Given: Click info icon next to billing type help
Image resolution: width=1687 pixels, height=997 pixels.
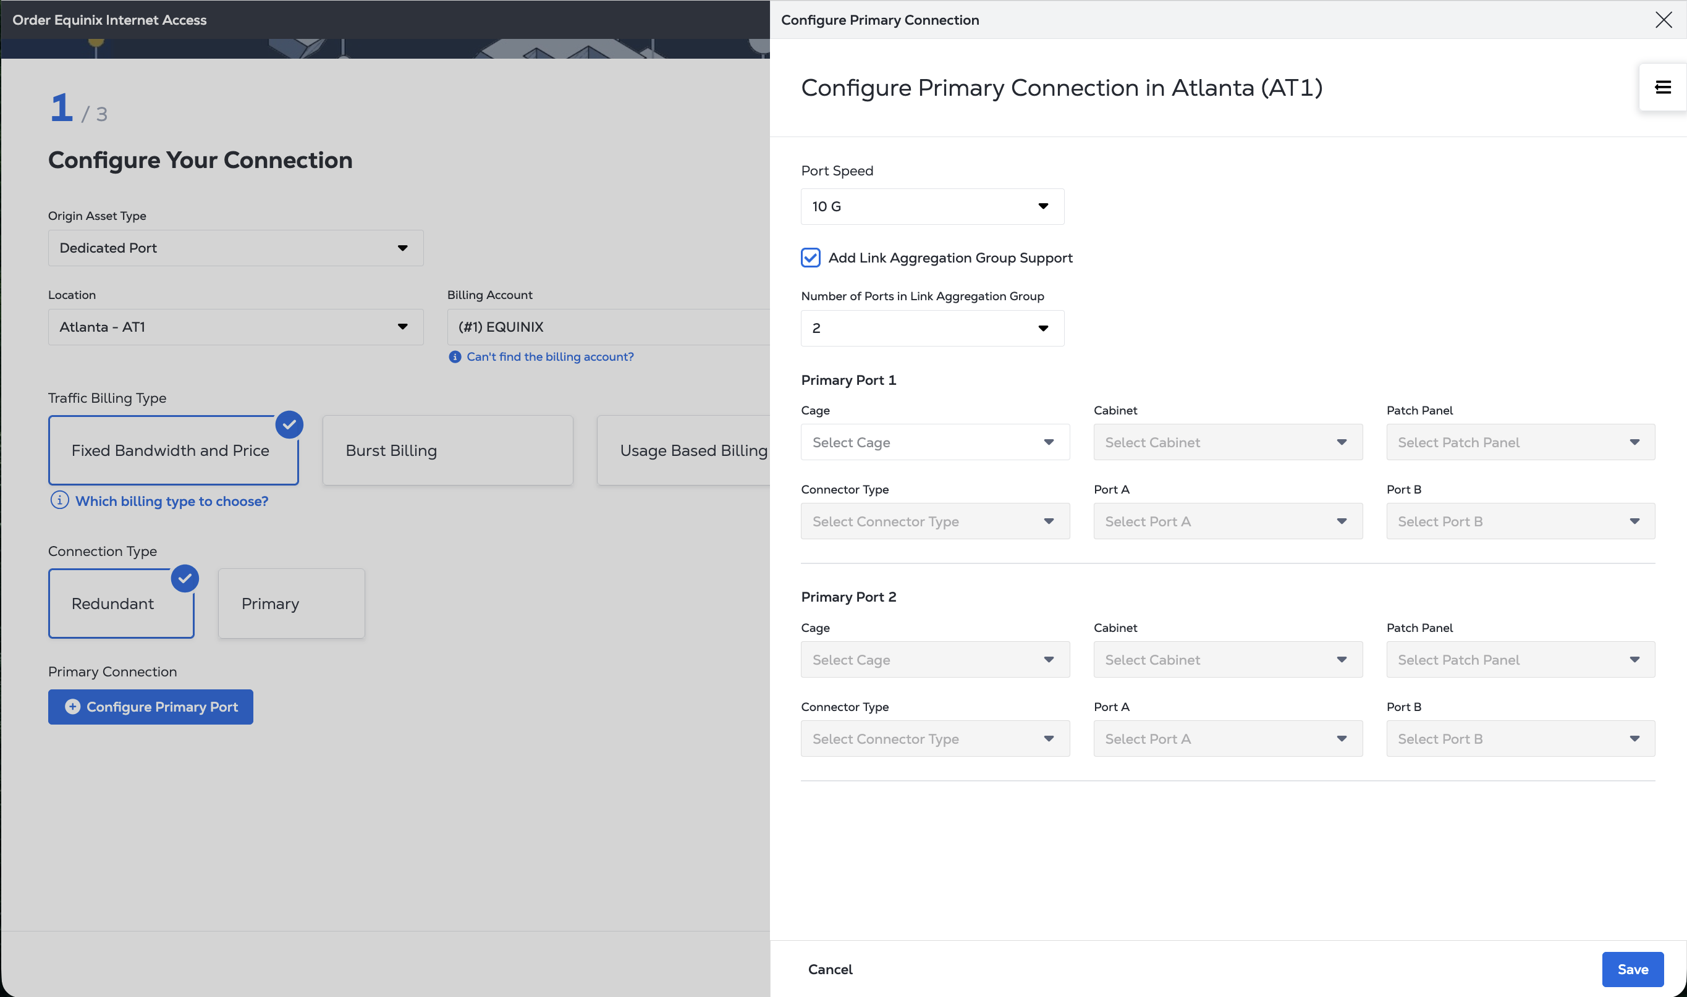Looking at the screenshot, I should click(59, 500).
